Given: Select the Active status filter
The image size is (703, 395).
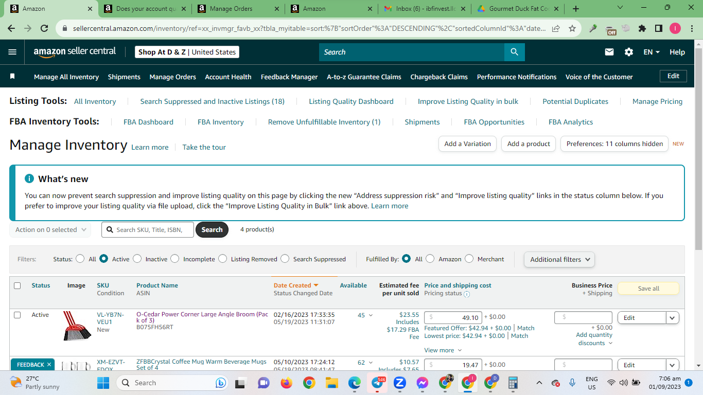Looking at the screenshot, I should click(103, 259).
